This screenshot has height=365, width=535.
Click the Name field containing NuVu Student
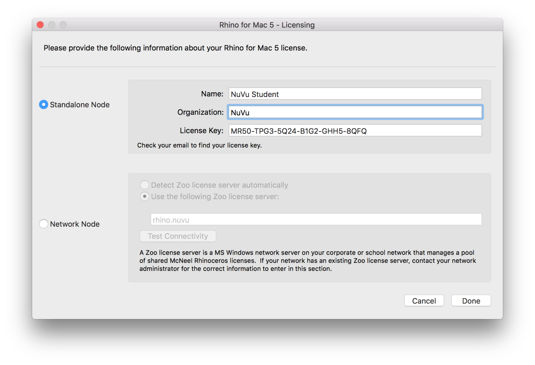(355, 94)
